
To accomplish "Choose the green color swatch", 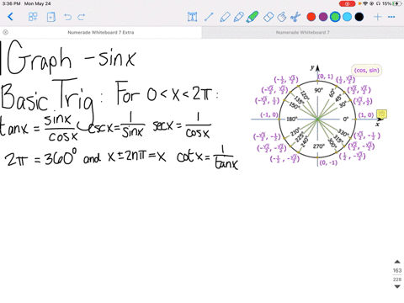I will pos(335,17).
